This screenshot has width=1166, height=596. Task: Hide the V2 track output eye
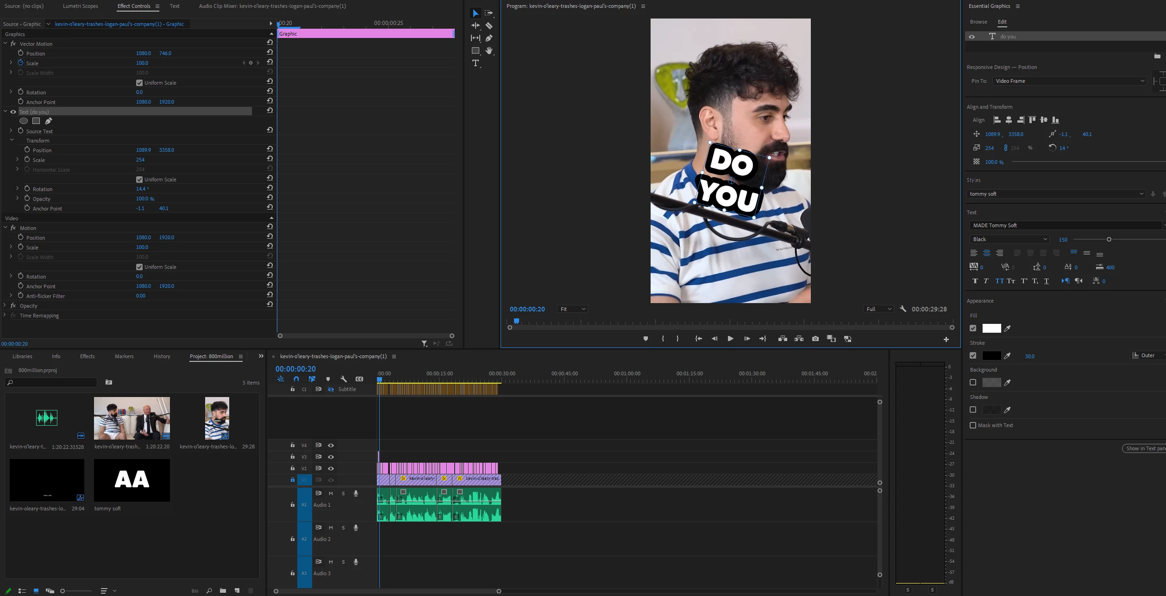click(x=331, y=468)
